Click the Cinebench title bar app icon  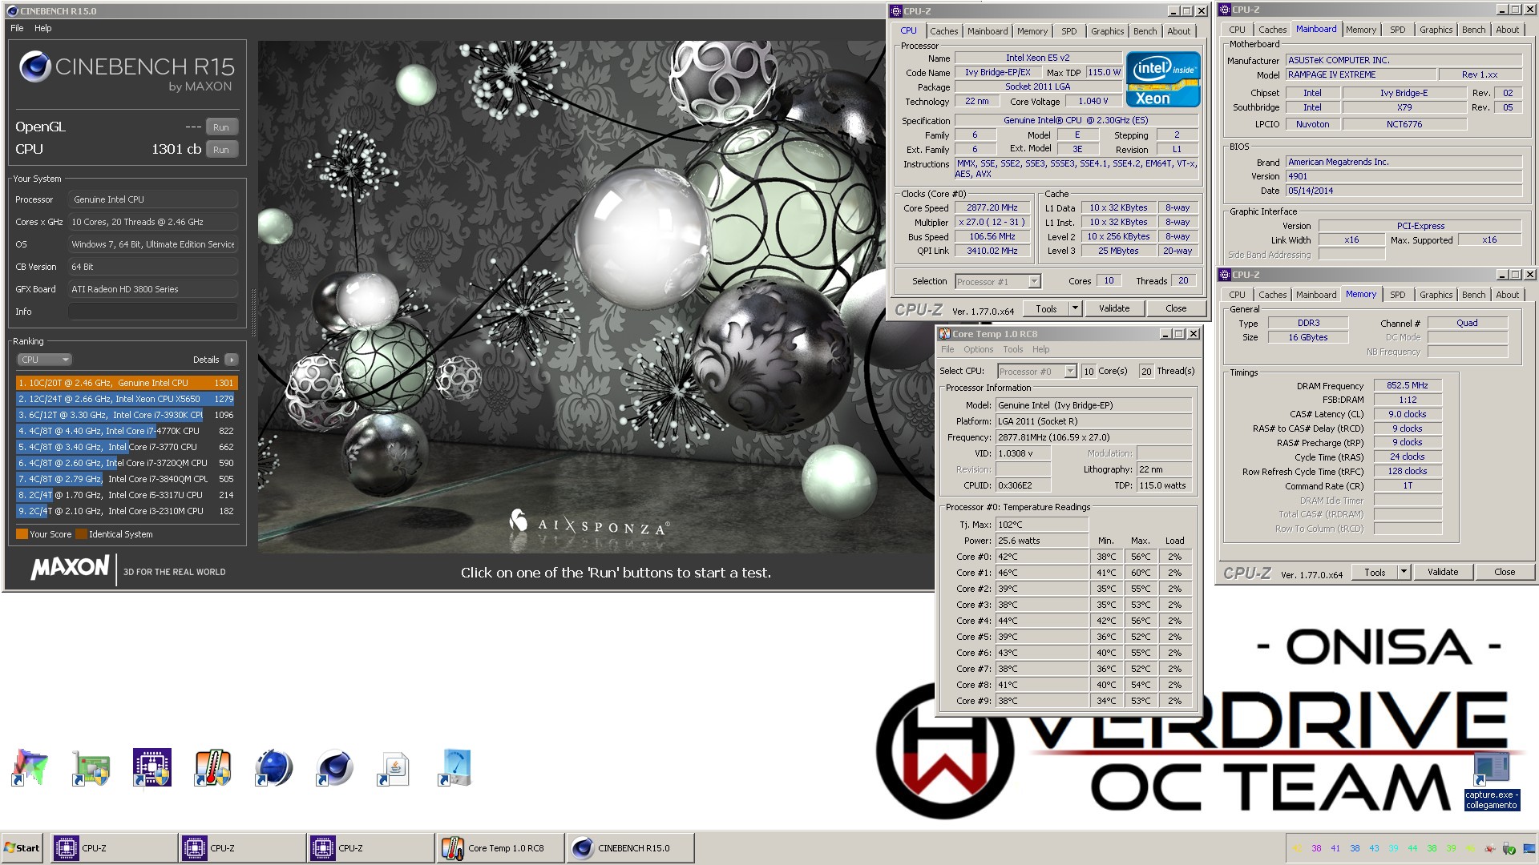pos(12,11)
